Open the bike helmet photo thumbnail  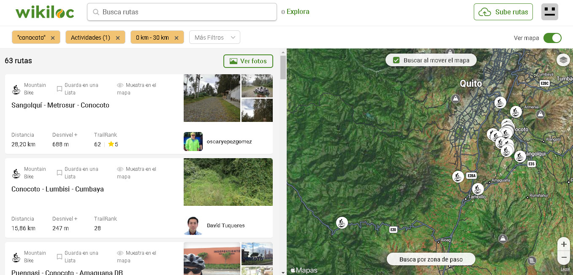(257, 86)
